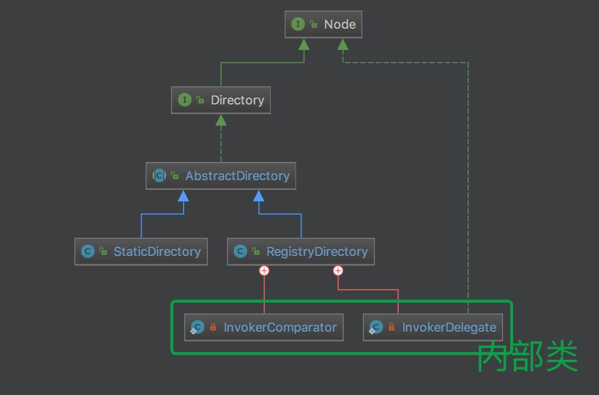Click the right plus circle under RegistryDirectory
Viewport: 599px width, 395px height.
click(338, 271)
